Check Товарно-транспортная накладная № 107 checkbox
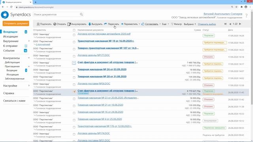The height and width of the screenshot is (142, 253). 74,49
